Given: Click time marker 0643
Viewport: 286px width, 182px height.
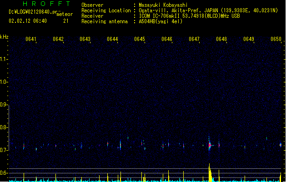Looking at the screenshot, I should tap(85, 39).
